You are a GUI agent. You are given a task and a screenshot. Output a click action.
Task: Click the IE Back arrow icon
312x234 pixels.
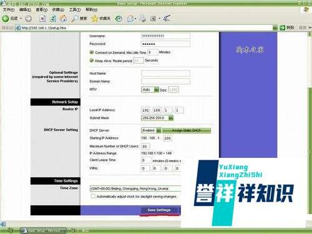click(6, 19)
